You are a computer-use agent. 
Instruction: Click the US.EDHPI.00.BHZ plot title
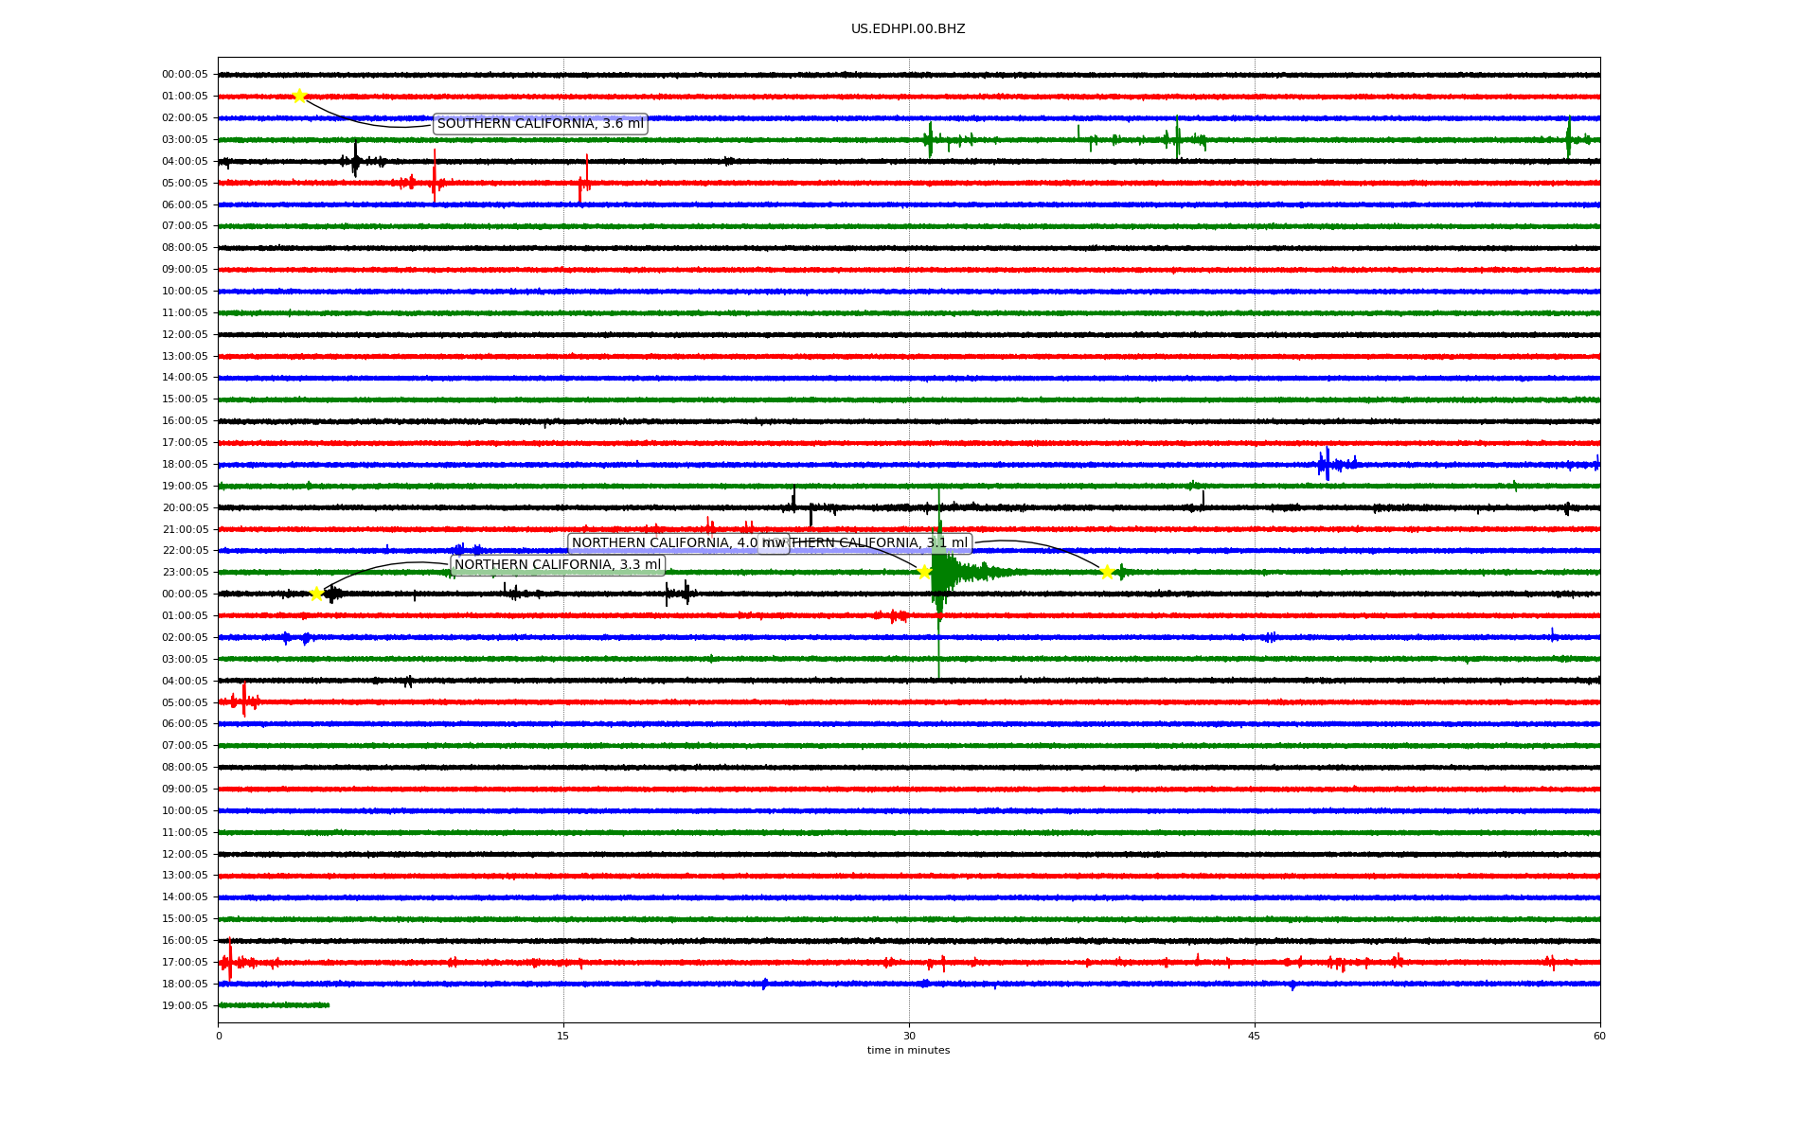(907, 29)
